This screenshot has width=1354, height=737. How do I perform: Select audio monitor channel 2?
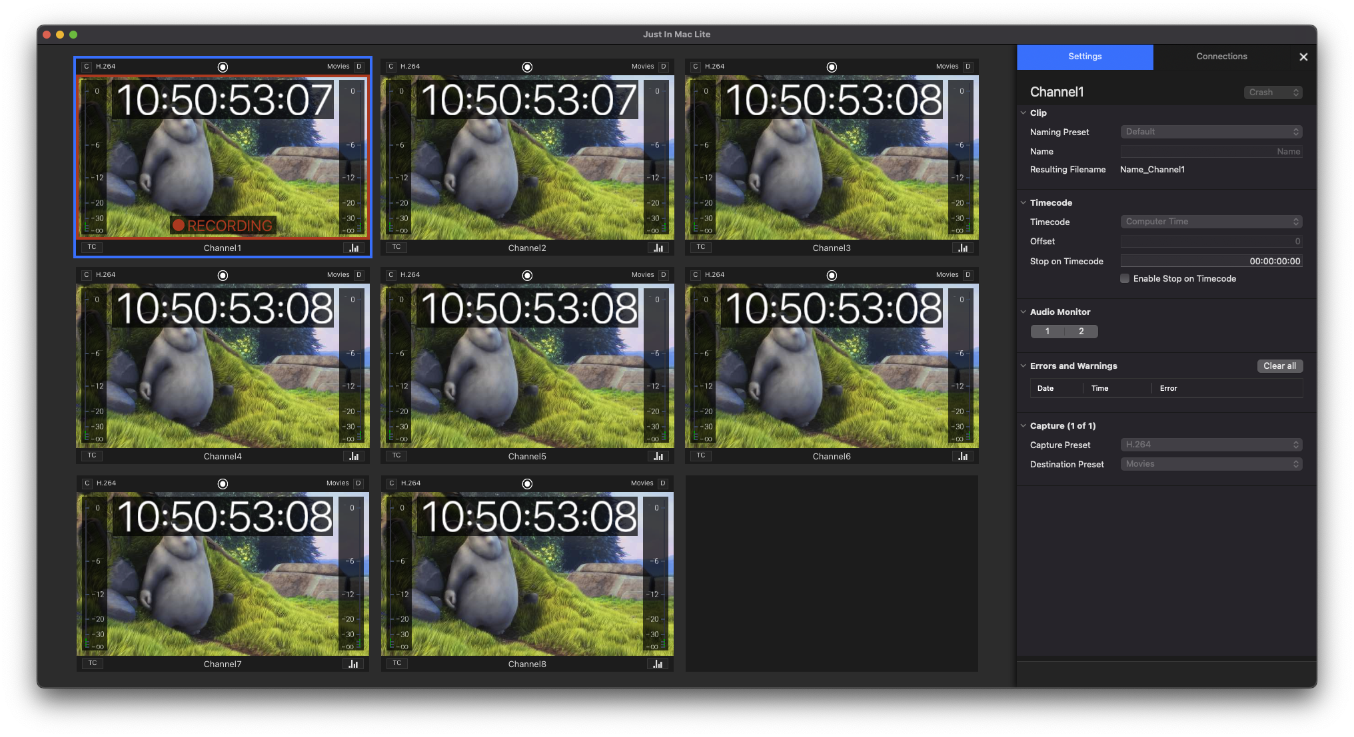tap(1081, 332)
